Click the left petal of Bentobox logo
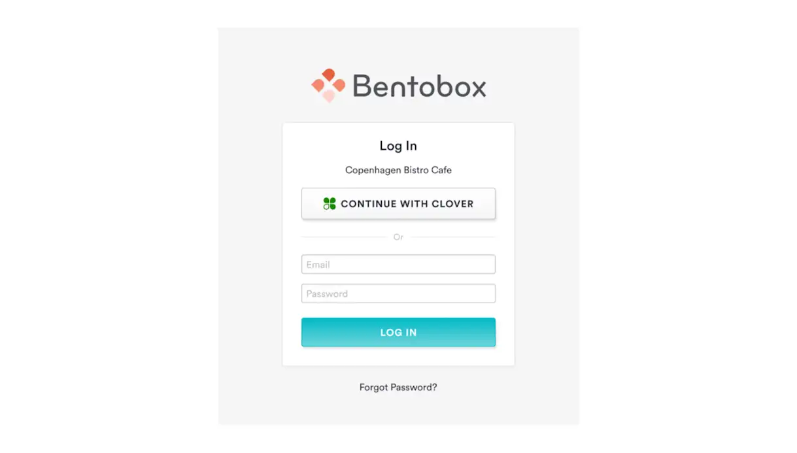797x453 pixels. coord(318,86)
